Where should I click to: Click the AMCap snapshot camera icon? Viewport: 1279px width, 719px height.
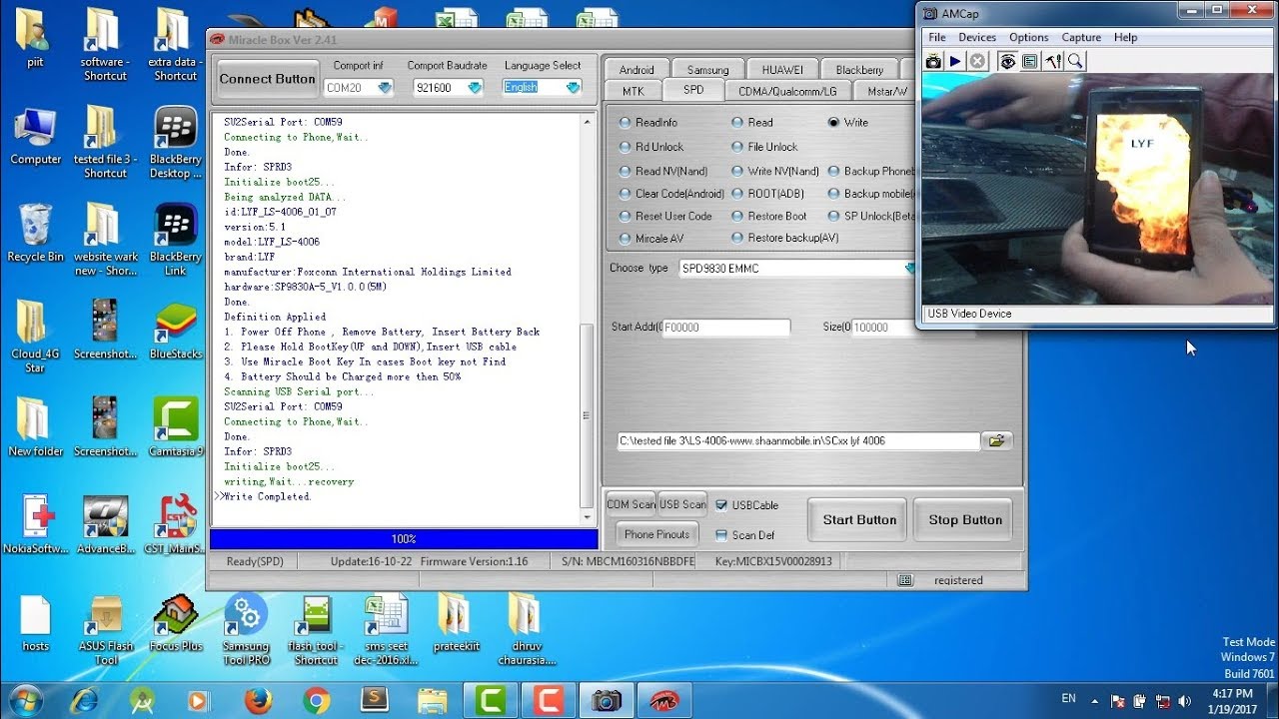tap(933, 61)
